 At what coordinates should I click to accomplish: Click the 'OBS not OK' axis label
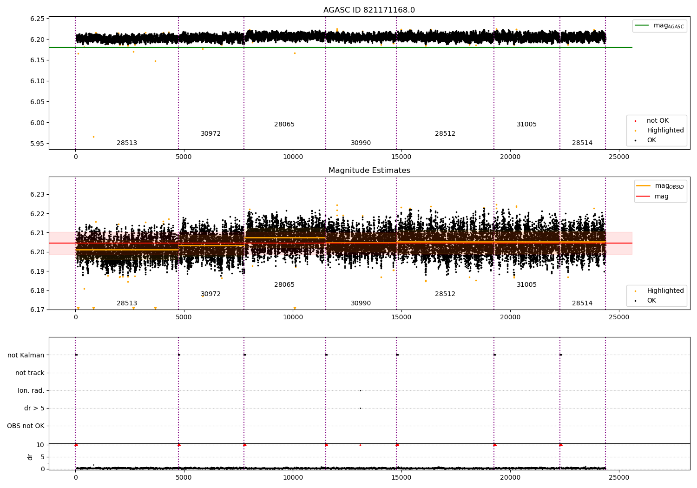pos(26,426)
